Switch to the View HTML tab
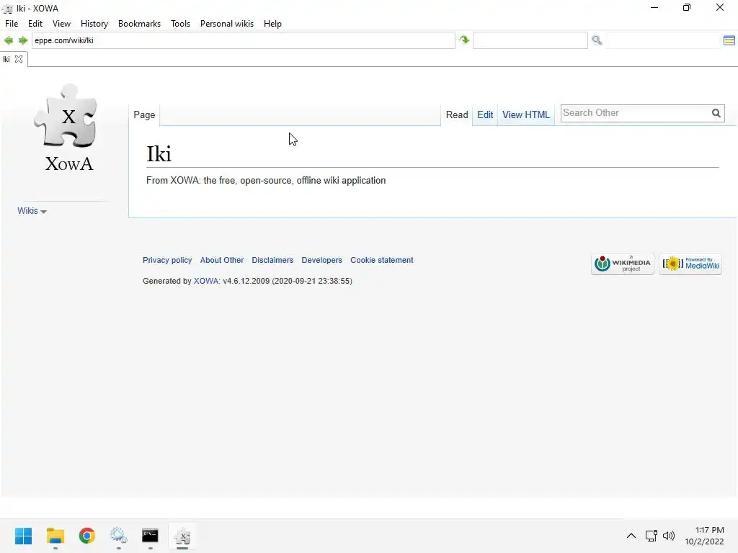Viewport: 738px width, 553px height. click(x=525, y=114)
